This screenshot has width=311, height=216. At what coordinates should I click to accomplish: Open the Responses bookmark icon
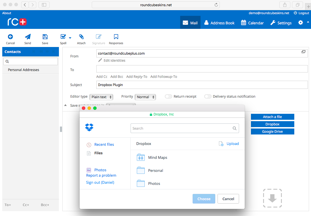point(116,37)
